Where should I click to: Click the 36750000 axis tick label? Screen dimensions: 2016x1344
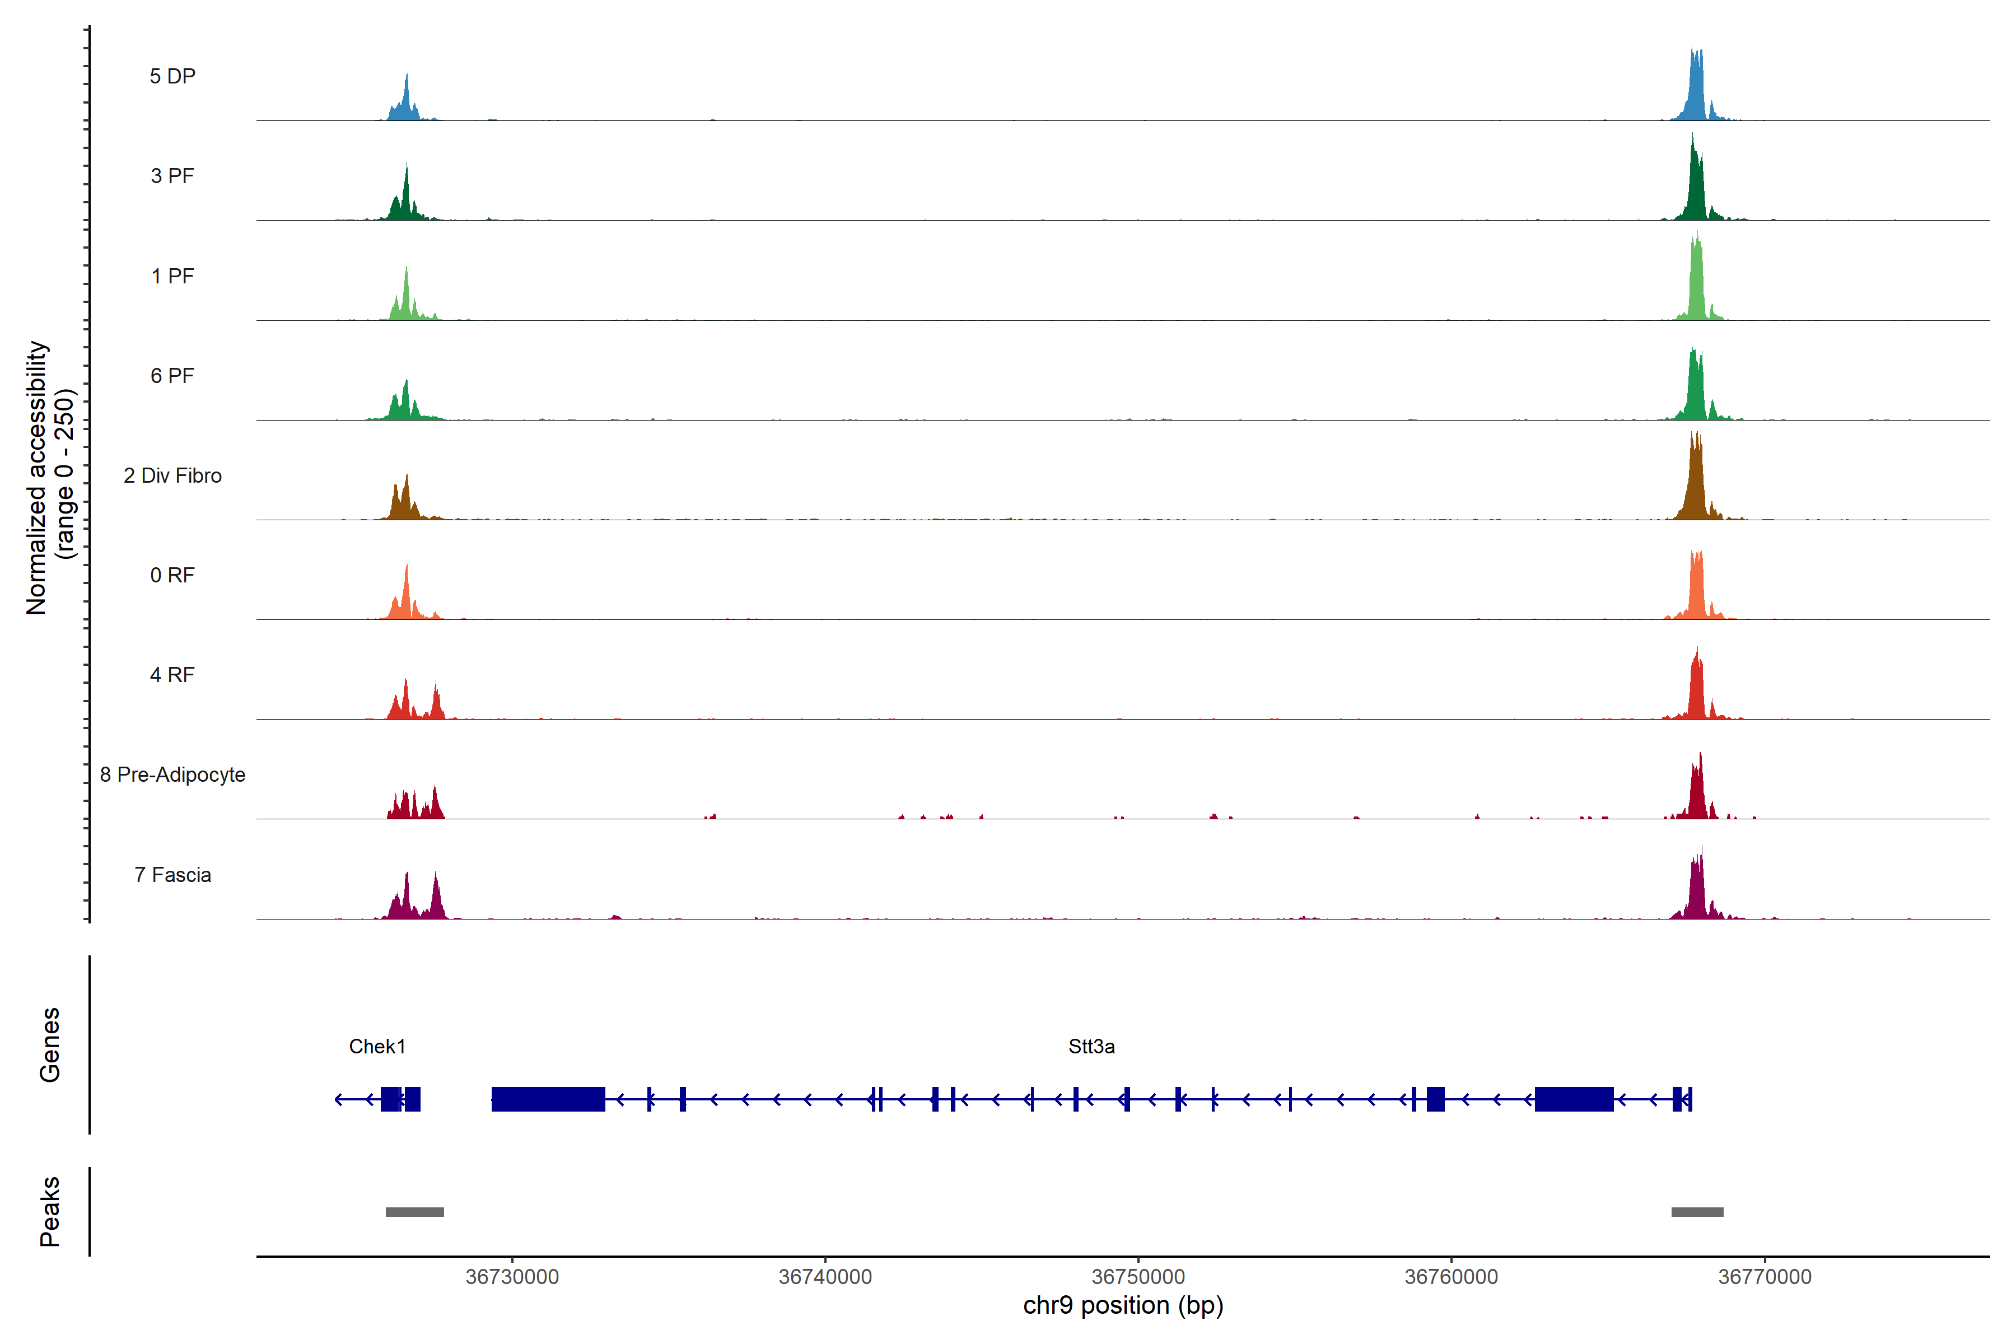click(1138, 1276)
